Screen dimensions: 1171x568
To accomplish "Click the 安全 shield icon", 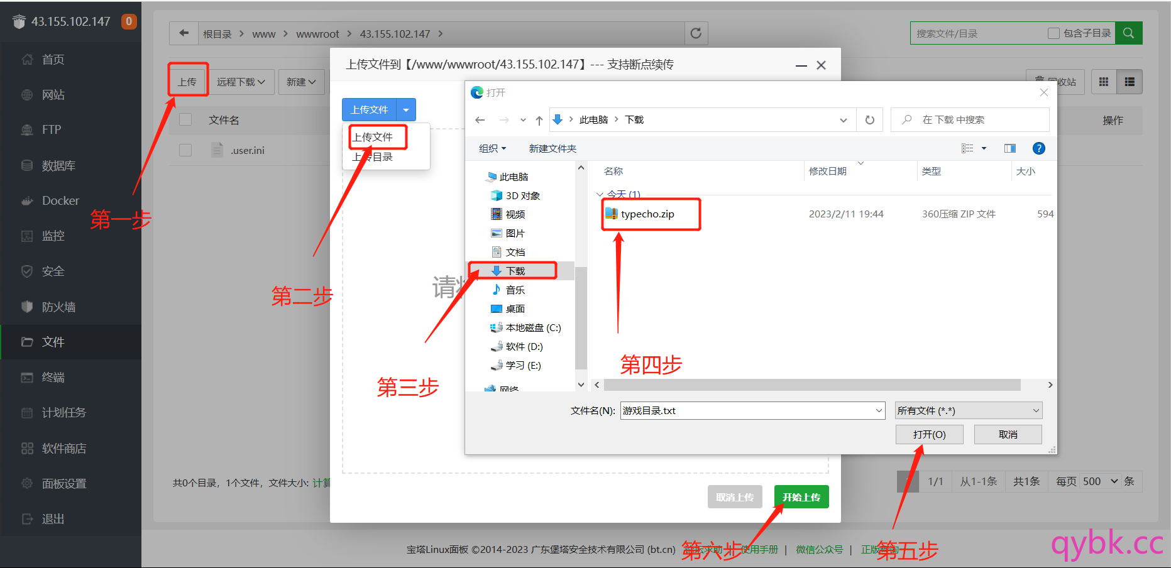I will tap(27, 271).
